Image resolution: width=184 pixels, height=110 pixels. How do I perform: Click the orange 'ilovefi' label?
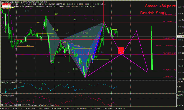pyautogui.click(x=6, y=9)
